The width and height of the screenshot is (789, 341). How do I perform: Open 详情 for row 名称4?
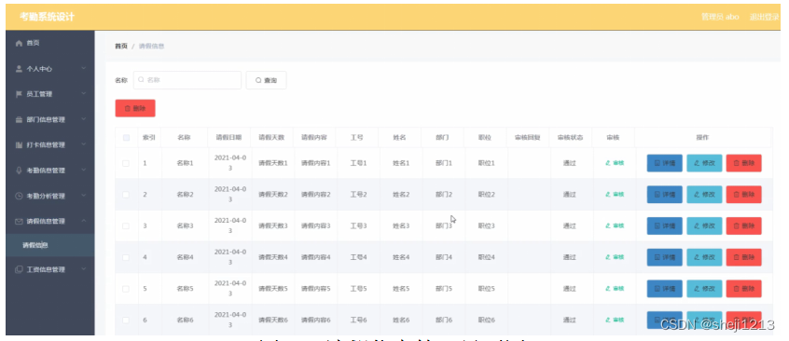tap(664, 257)
